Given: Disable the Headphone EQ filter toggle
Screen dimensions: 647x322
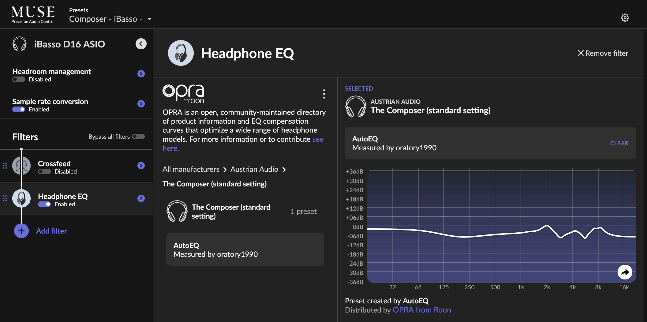Looking at the screenshot, I should [x=44, y=204].
